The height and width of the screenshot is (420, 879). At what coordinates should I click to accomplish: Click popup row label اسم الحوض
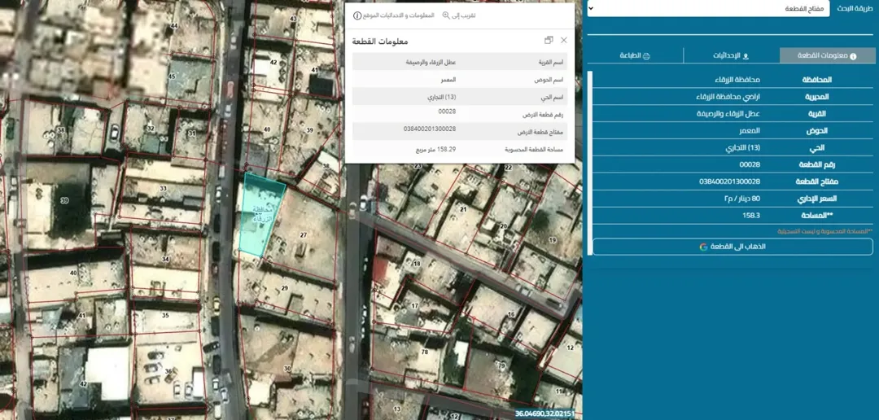pos(549,81)
